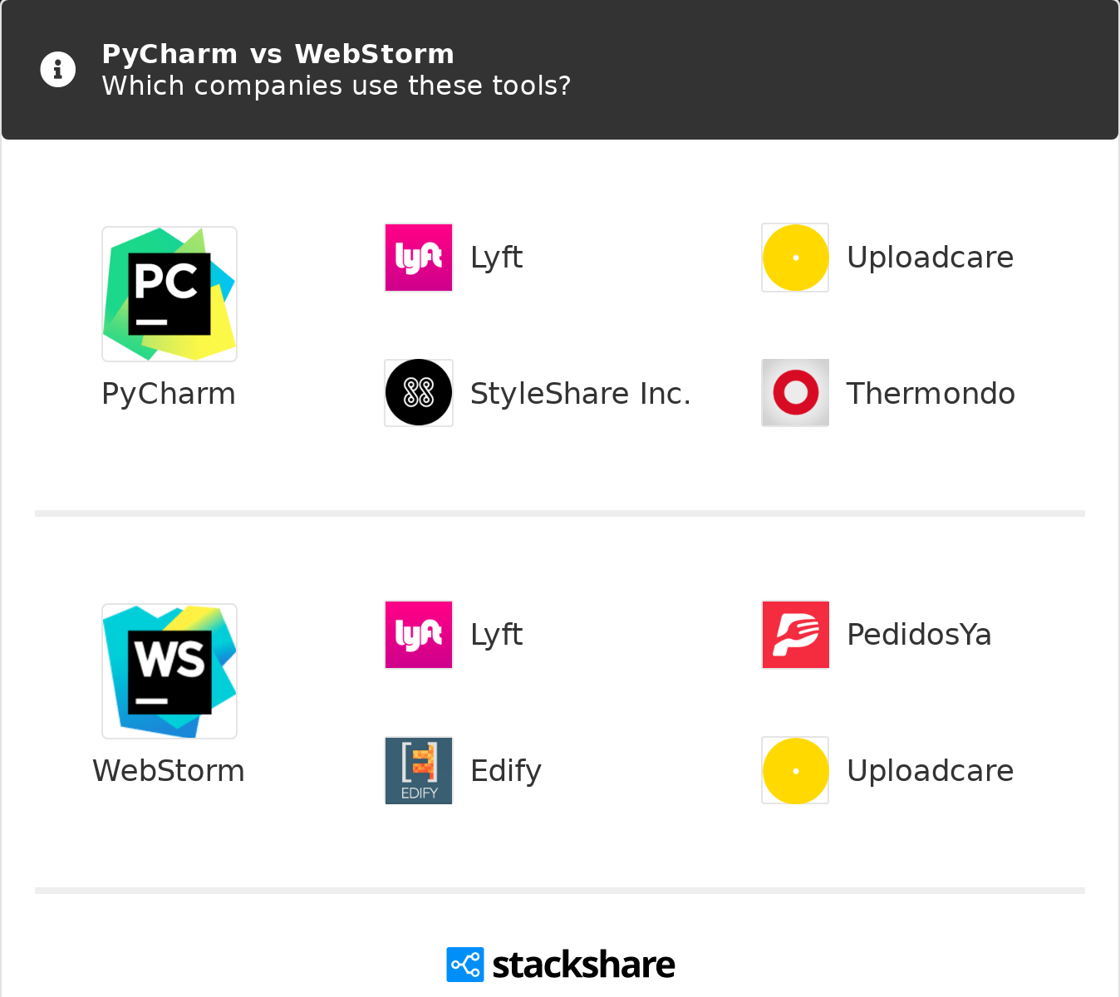Open the PyCharm text label
This screenshot has height=997, width=1120.
click(169, 394)
